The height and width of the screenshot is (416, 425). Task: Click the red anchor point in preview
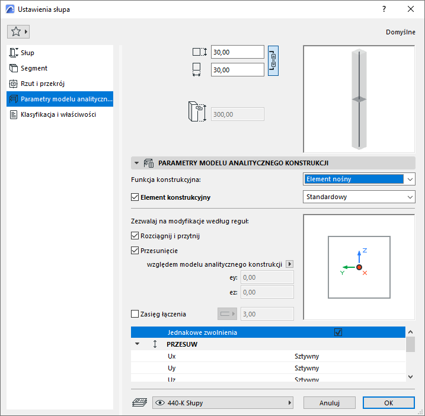(359, 267)
